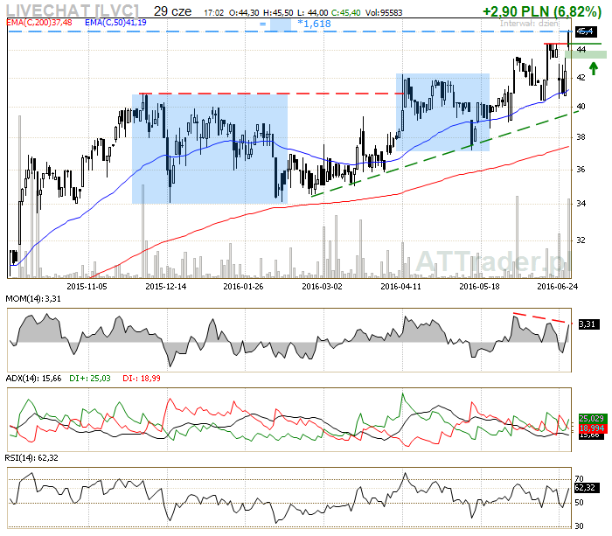Click date axis label 2016-01-26

point(243,287)
